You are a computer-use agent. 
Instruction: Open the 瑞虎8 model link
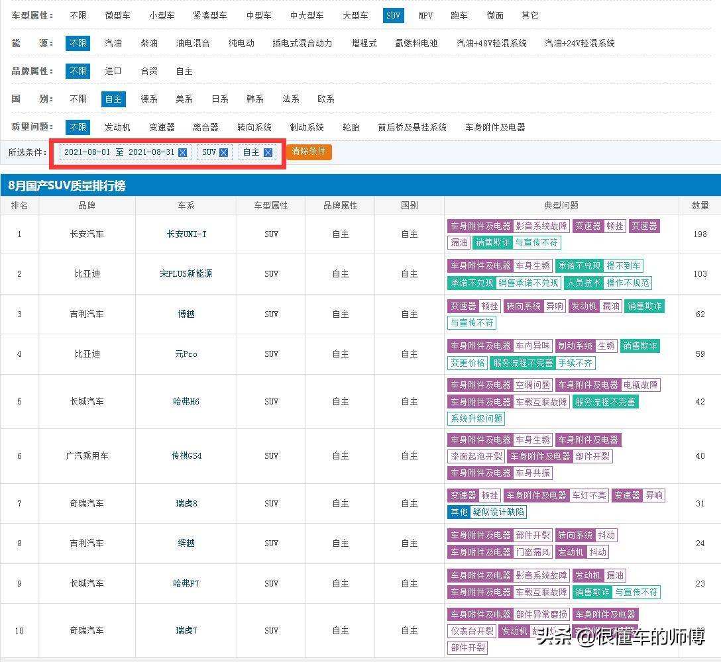point(186,504)
